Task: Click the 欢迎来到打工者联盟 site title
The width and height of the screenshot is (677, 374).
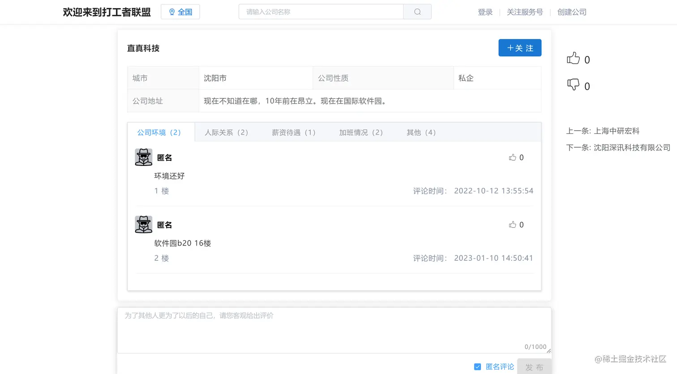Action: (107, 12)
